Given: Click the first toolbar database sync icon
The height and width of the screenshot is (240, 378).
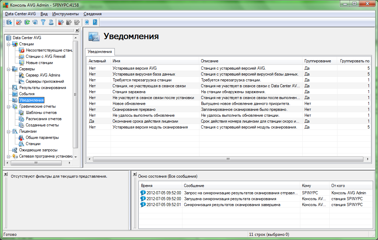Looking at the screenshot, I should (9, 23).
